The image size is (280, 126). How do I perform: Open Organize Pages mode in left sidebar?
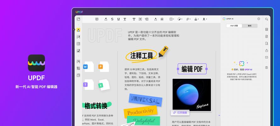click(78, 43)
